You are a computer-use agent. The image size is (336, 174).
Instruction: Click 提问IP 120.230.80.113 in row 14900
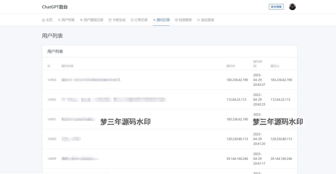click(237, 139)
